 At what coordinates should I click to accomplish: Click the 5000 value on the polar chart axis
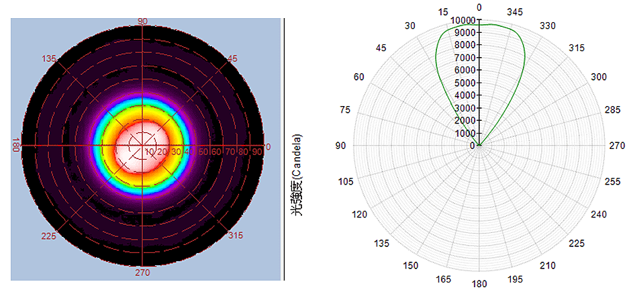[x=465, y=83]
